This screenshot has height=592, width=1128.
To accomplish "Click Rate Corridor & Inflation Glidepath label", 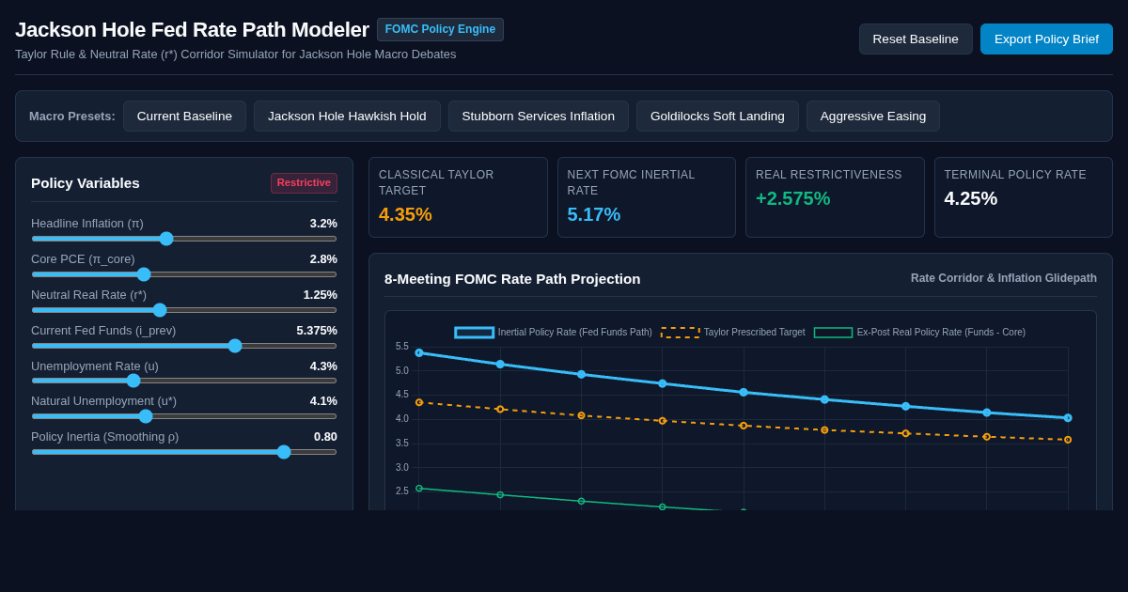I will [1004, 278].
